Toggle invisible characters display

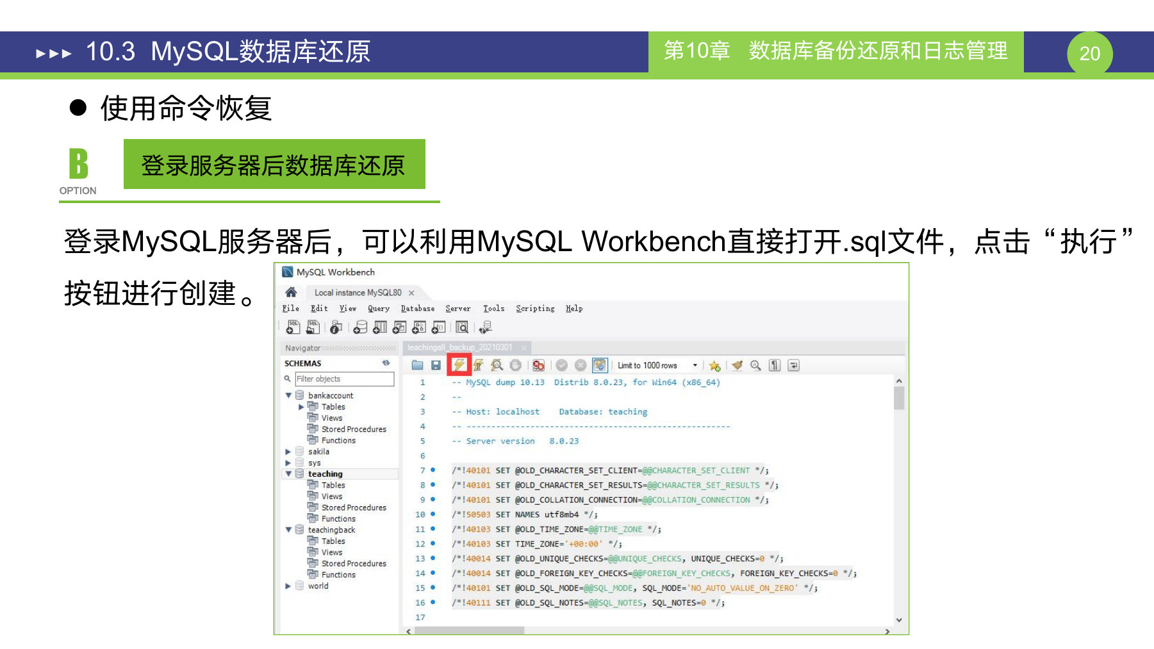click(775, 365)
